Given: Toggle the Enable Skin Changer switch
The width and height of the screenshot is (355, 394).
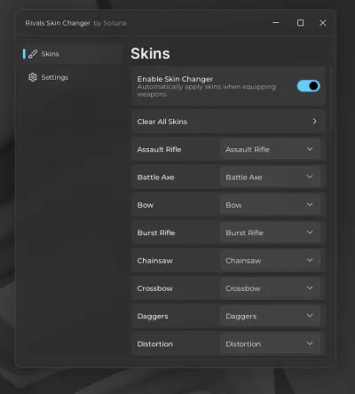Looking at the screenshot, I should (x=308, y=86).
